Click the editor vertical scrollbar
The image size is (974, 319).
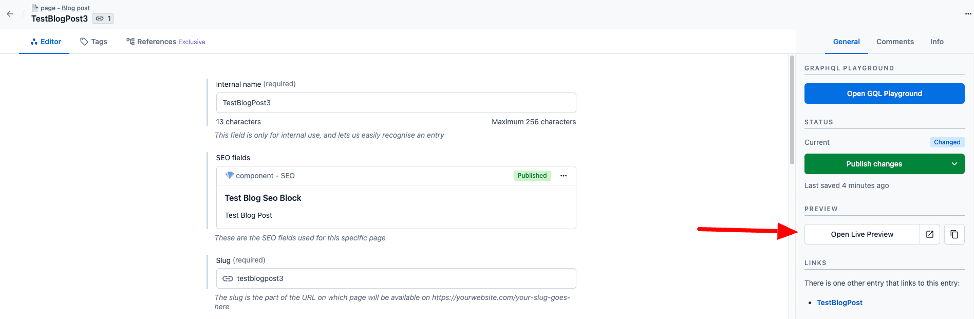pyautogui.click(x=792, y=110)
